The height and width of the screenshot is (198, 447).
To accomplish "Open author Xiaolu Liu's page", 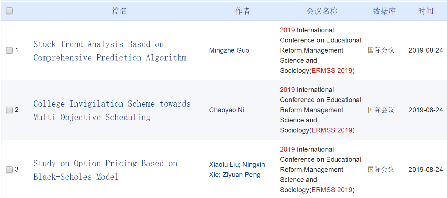I will pos(224,165).
